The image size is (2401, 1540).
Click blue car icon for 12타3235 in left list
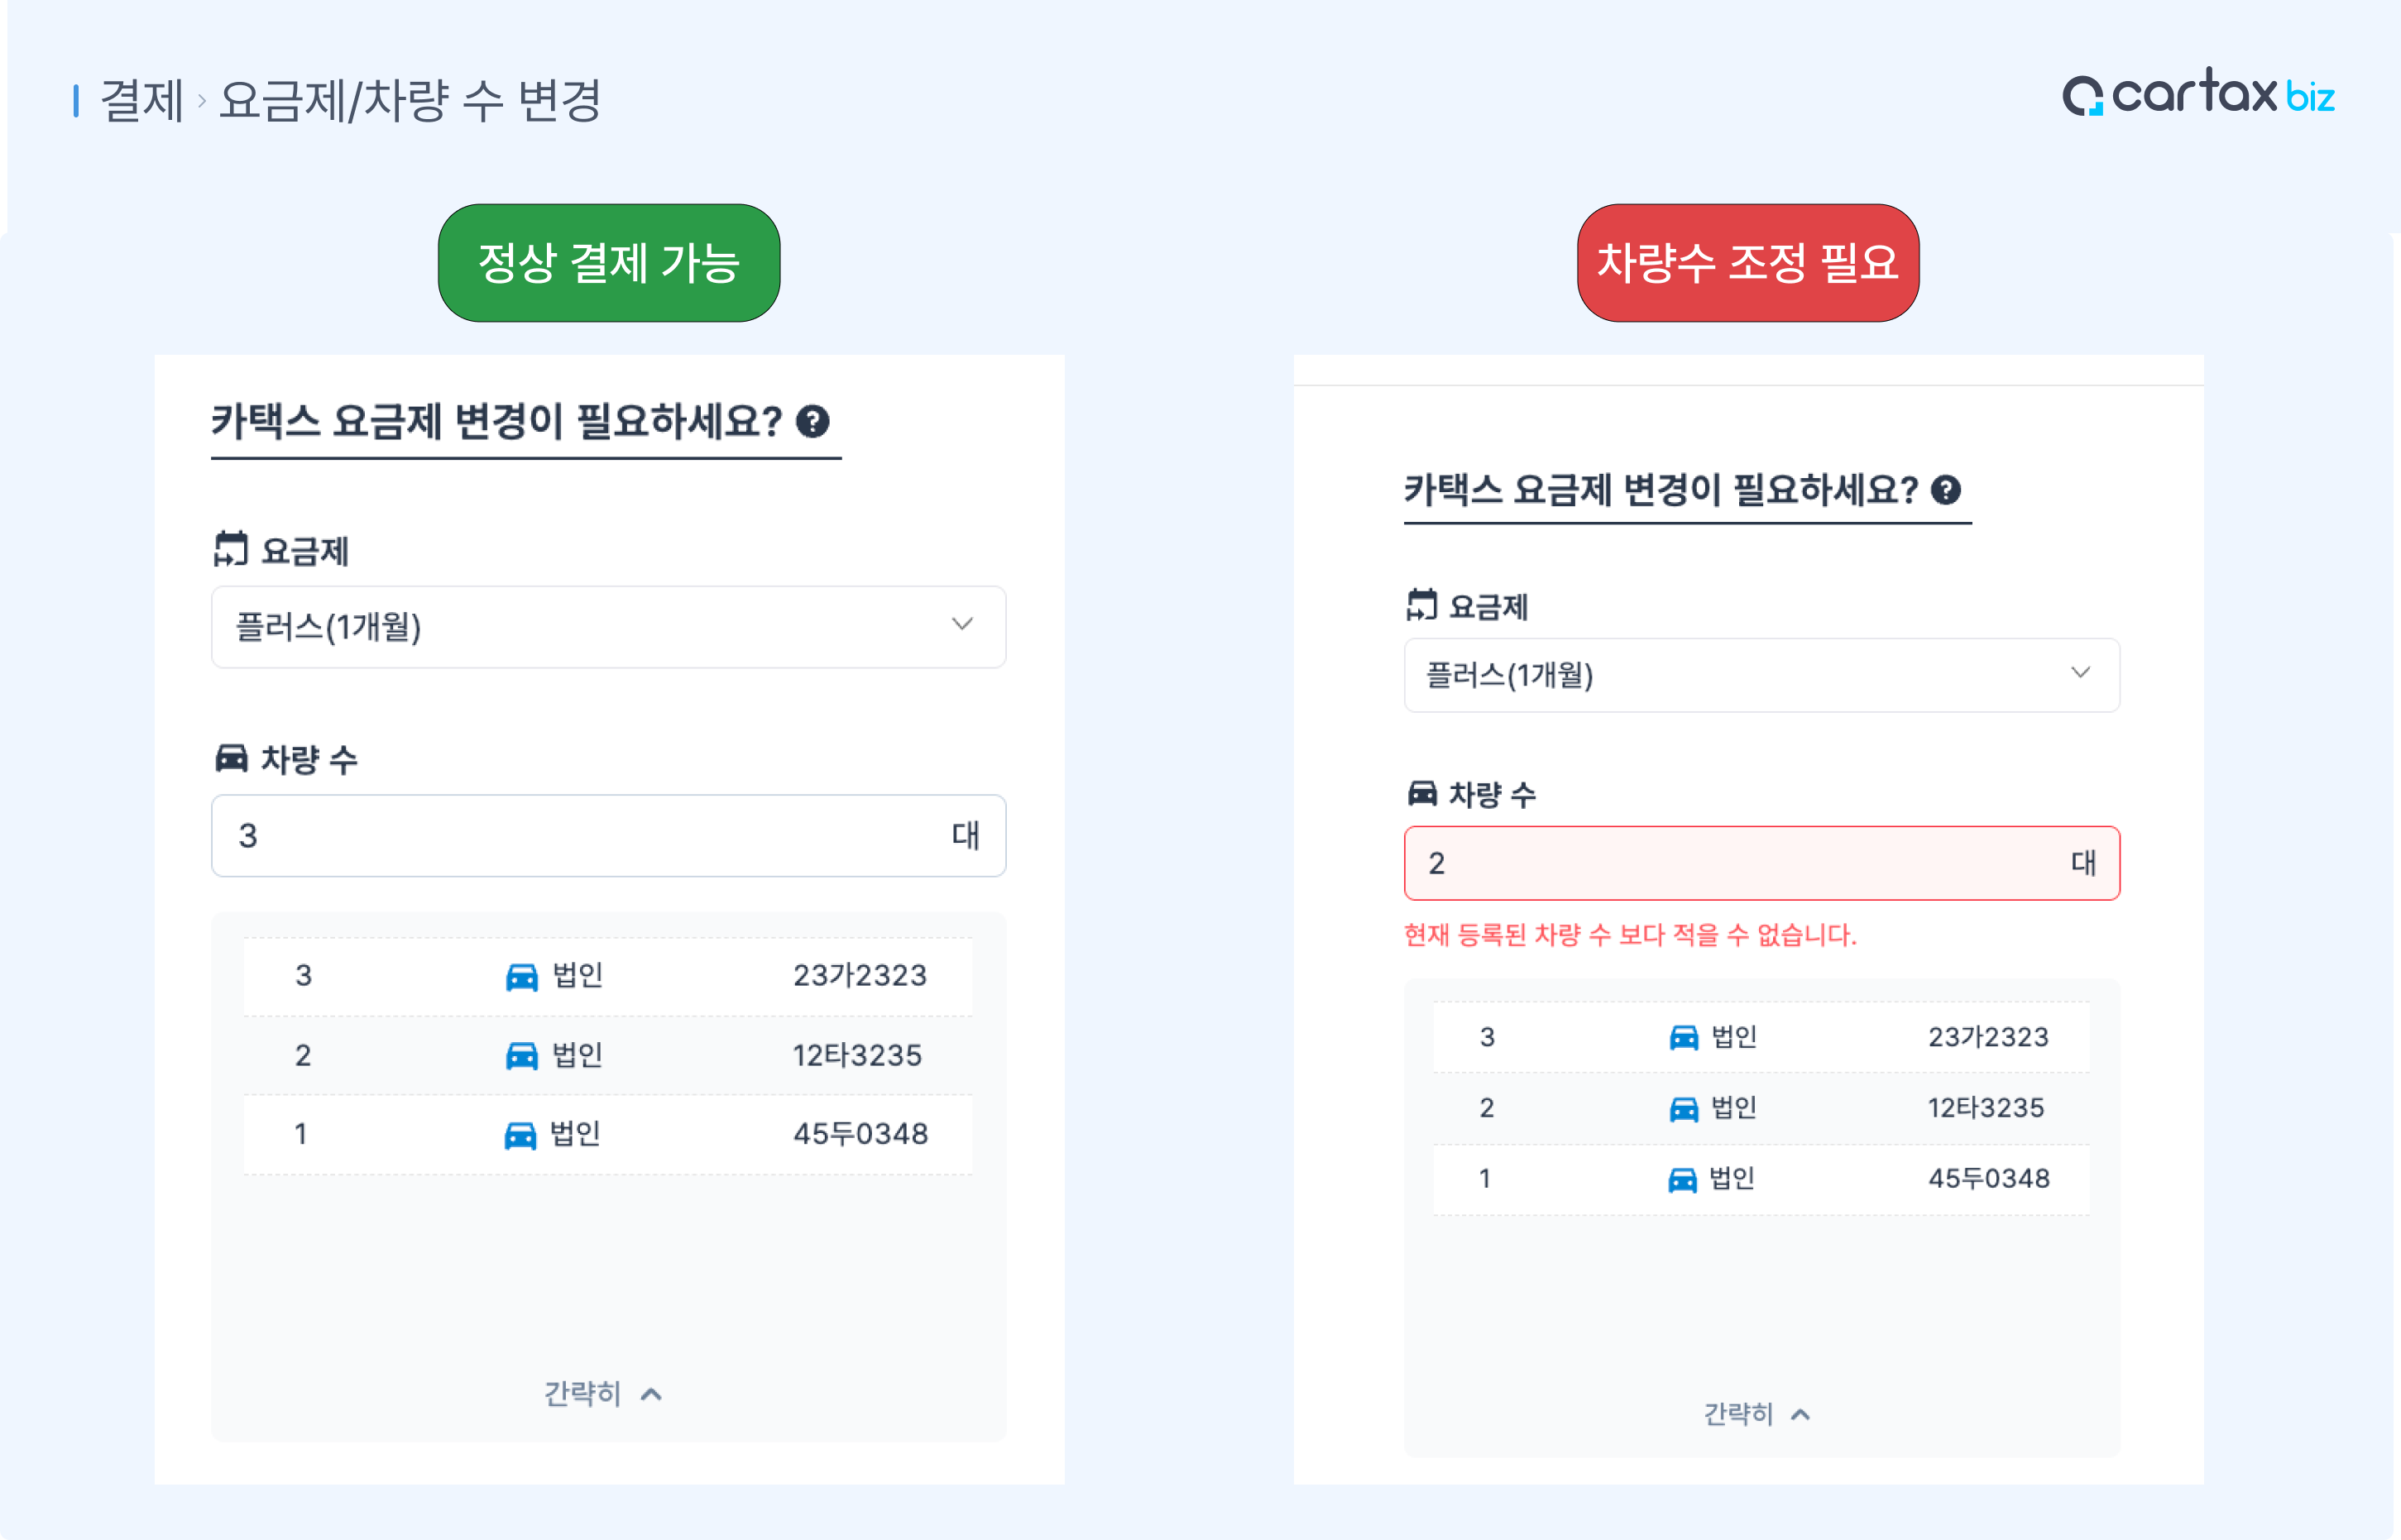click(521, 1055)
